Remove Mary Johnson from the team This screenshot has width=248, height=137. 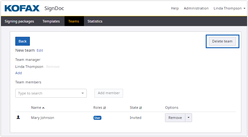tap(175, 118)
